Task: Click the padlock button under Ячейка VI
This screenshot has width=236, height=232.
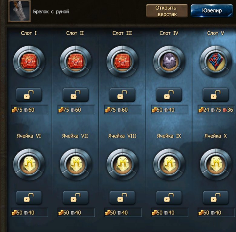Action: [29, 198]
